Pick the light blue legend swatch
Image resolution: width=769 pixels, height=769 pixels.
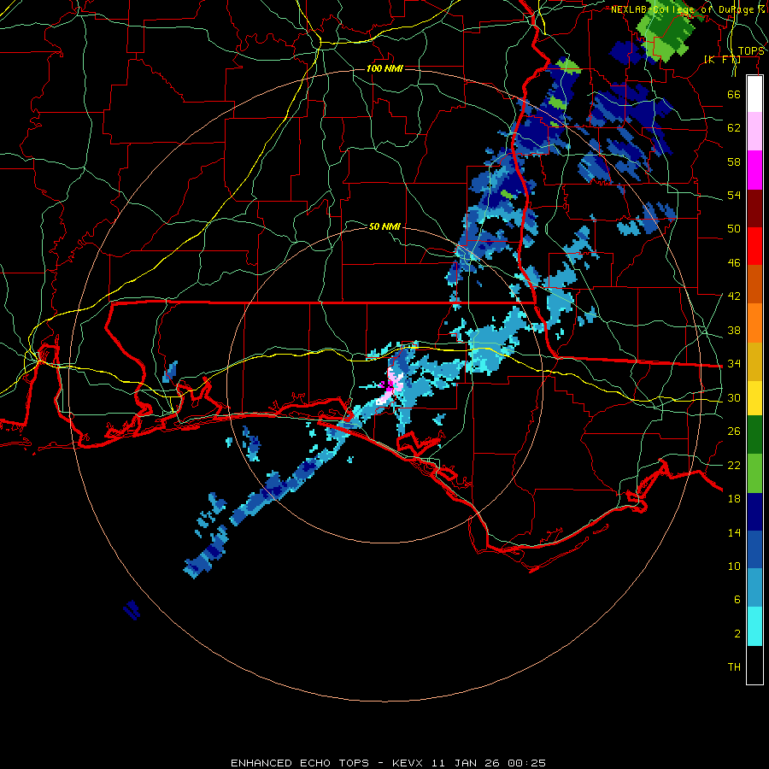[x=754, y=588]
